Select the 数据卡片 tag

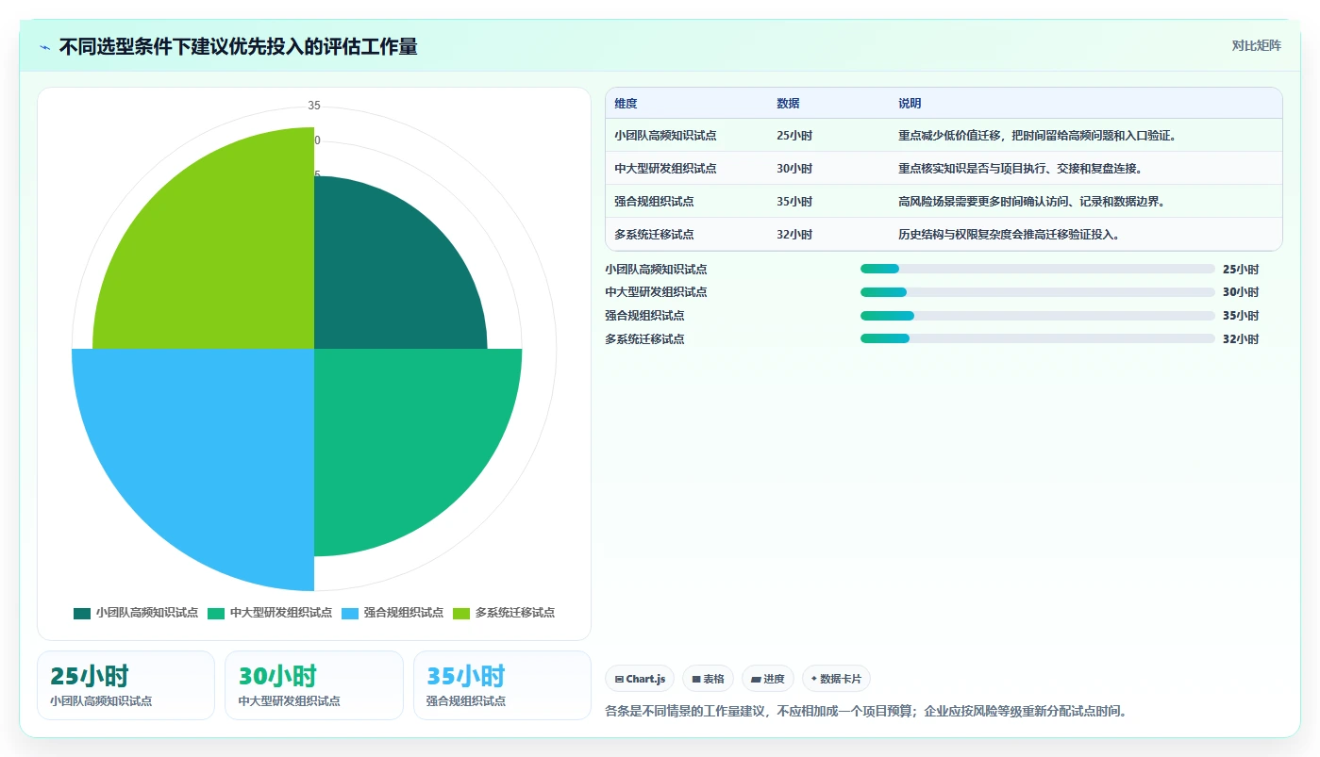[x=836, y=679]
